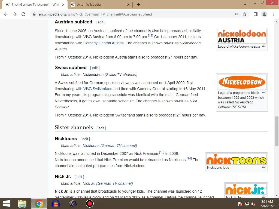Enlarge the Nickelodeon Schweiz logo image
Viewport: 279px width, 209px height.
coord(264,92)
